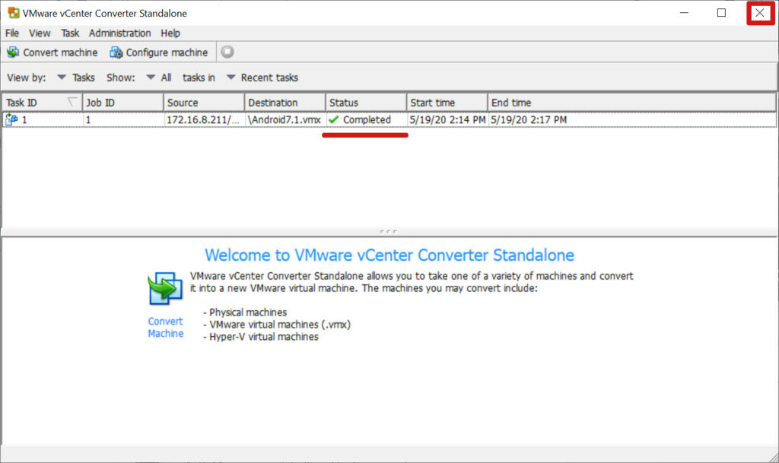779x463 pixels.
Task: Sort by the Start time column header
Action: (447, 103)
